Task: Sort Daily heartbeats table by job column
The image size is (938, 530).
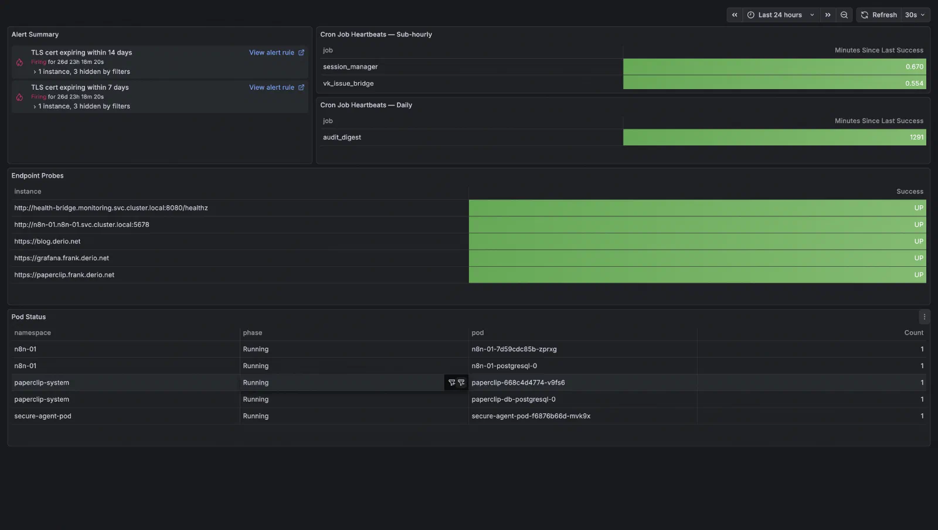Action: point(328,121)
